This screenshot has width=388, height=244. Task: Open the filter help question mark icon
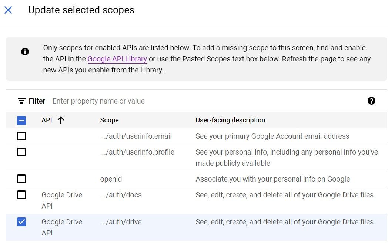click(x=371, y=101)
